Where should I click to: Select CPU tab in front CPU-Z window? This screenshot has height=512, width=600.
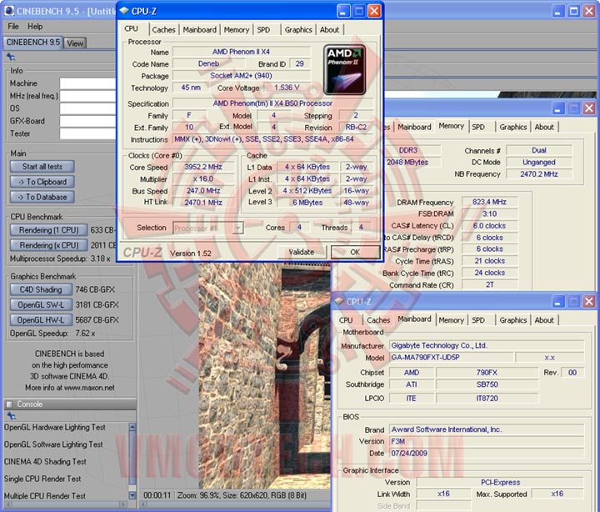(131, 28)
